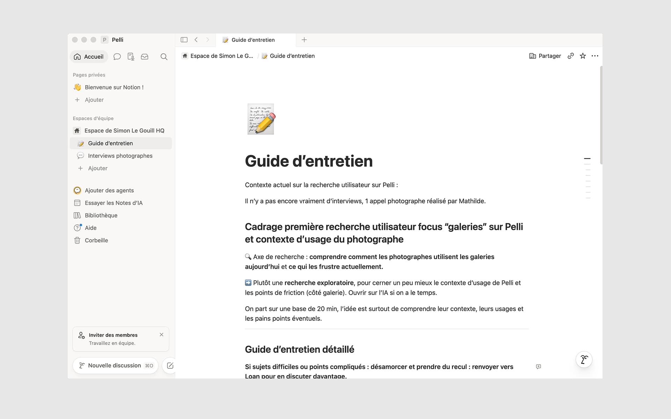The width and height of the screenshot is (671, 419).
Task: Select Guide d’entretien in sidebar
Action: 121,143
